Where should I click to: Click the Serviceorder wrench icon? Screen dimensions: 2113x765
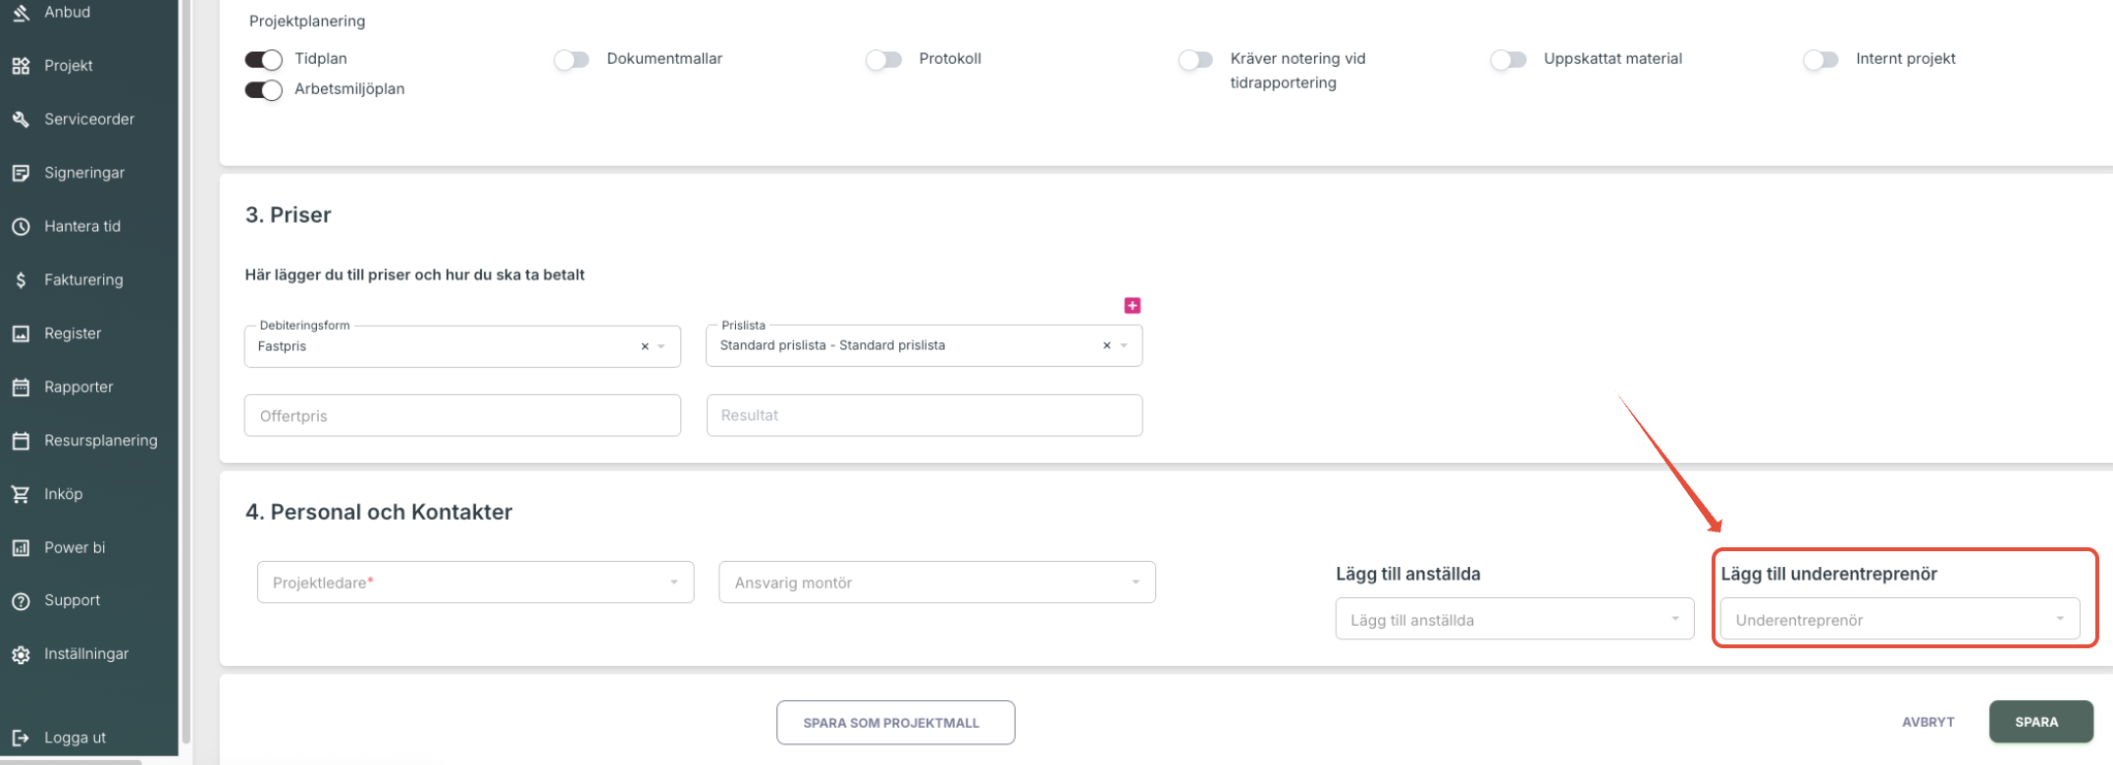tap(21, 119)
